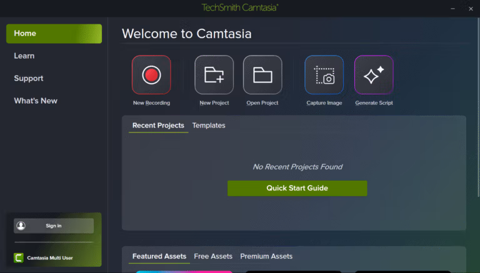480x273 pixels.
Task: Click the New Recording label text
Action: 151,103
